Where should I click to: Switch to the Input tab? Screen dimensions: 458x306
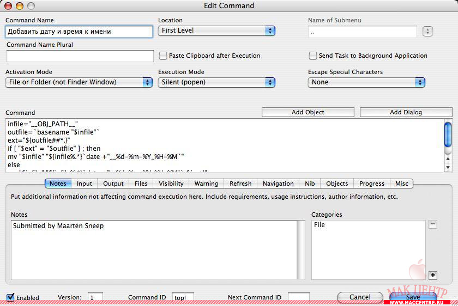click(x=85, y=183)
